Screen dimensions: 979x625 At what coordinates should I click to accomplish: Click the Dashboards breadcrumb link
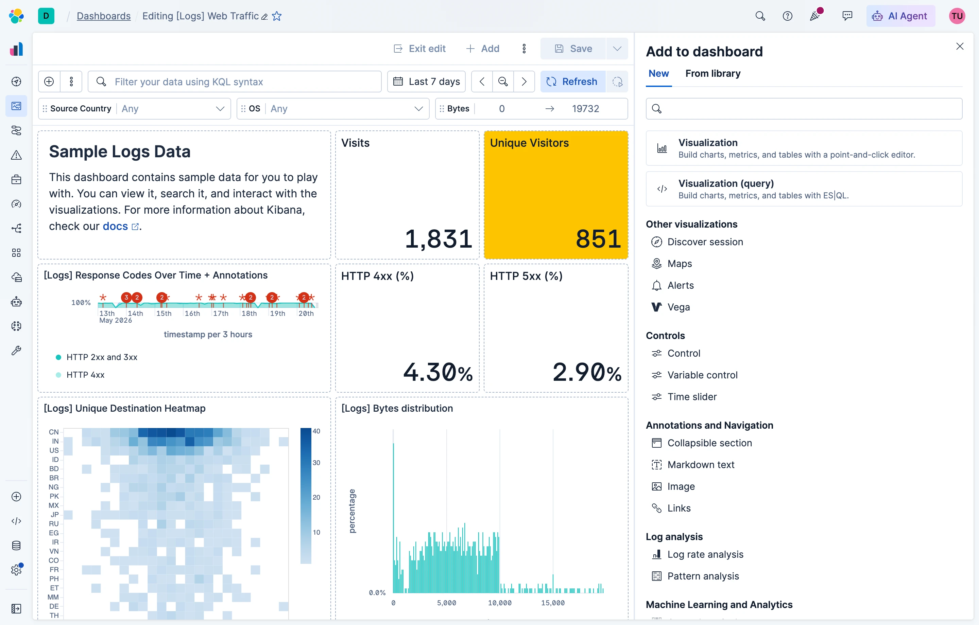(x=104, y=16)
